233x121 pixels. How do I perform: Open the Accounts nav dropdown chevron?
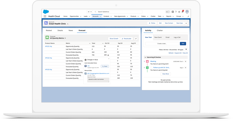coord(100,17)
